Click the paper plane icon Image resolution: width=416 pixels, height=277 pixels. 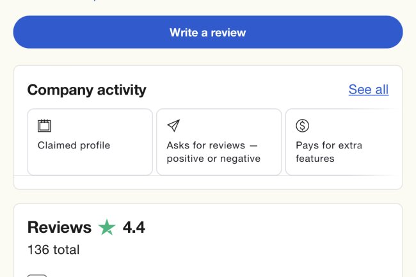173,126
